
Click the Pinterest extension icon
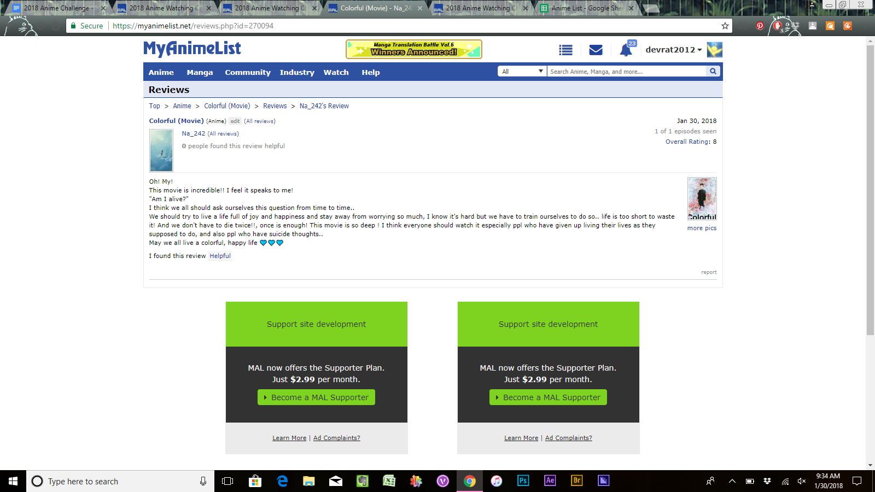coord(760,26)
